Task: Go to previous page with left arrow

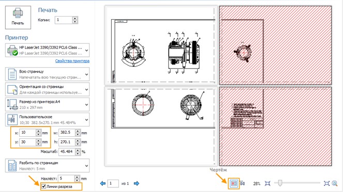Action: (103, 184)
